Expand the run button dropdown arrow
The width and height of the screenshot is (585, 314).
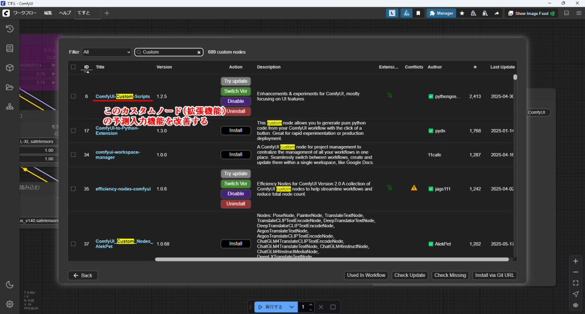[292, 307]
